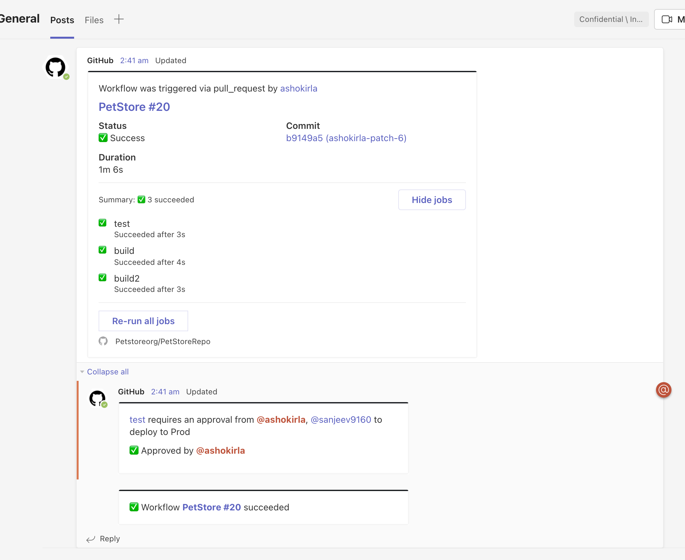The width and height of the screenshot is (685, 560).
Task: Open the ashokirla commit link
Action: (346, 137)
